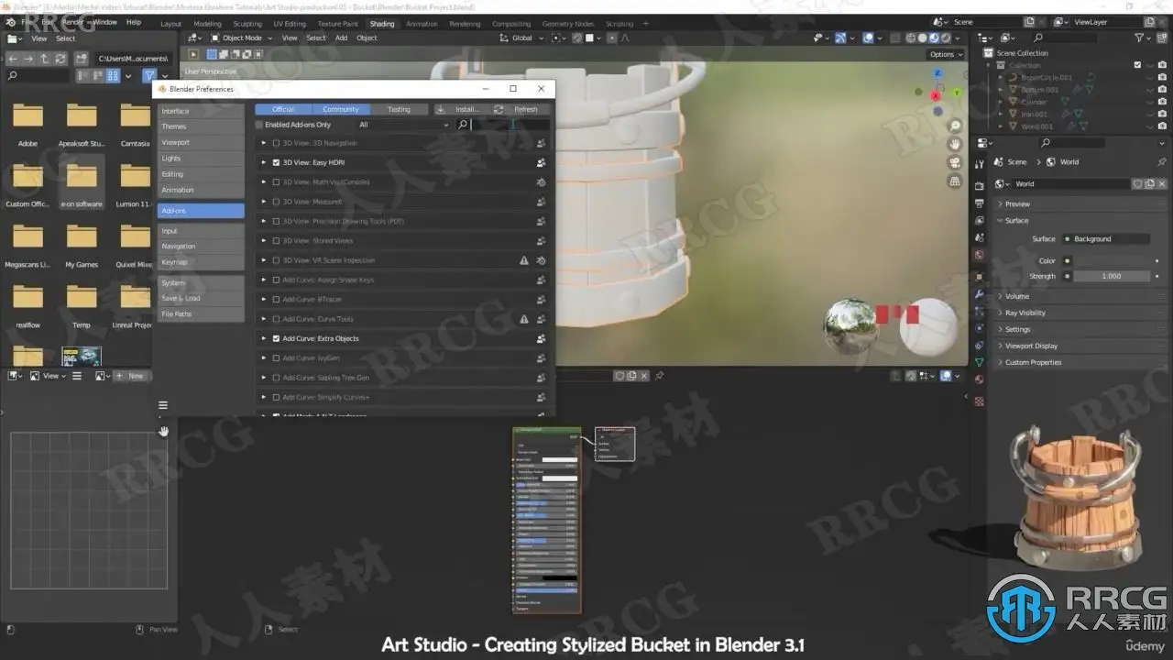
Task: Open the Object properties tab icon
Action: pyautogui.click(x=979, y=277)
